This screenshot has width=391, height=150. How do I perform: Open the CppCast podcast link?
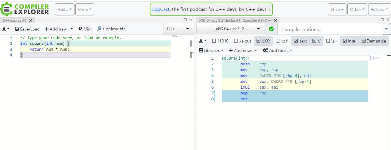161,9
